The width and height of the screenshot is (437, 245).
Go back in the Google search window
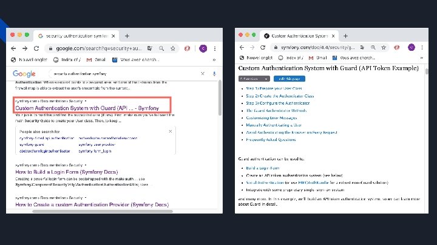tap(13, 48)
